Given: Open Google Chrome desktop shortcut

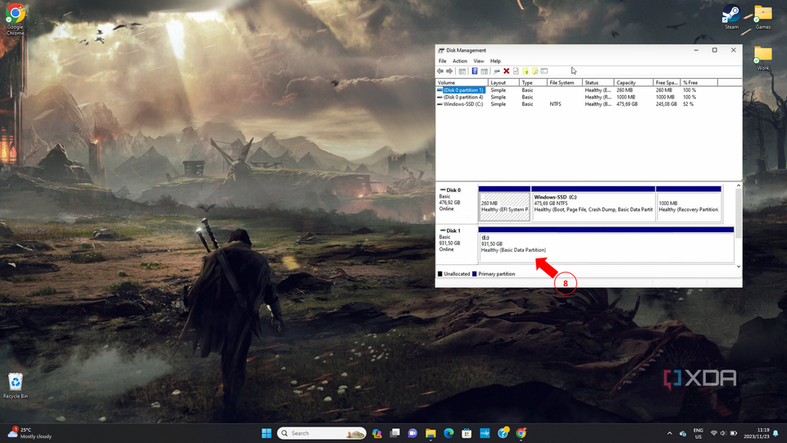Looking at the screenshot, I should coord(15,19).
